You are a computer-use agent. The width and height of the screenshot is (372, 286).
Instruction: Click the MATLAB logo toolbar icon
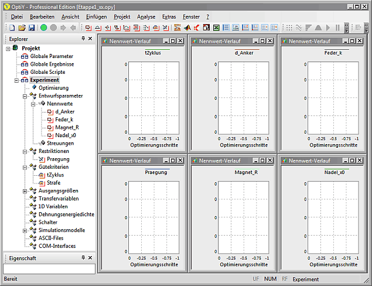(187, 28)
